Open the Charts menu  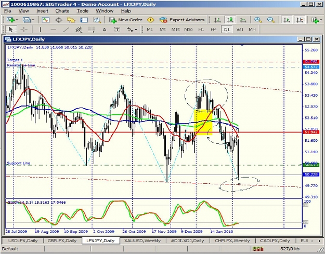pos(62,11)
